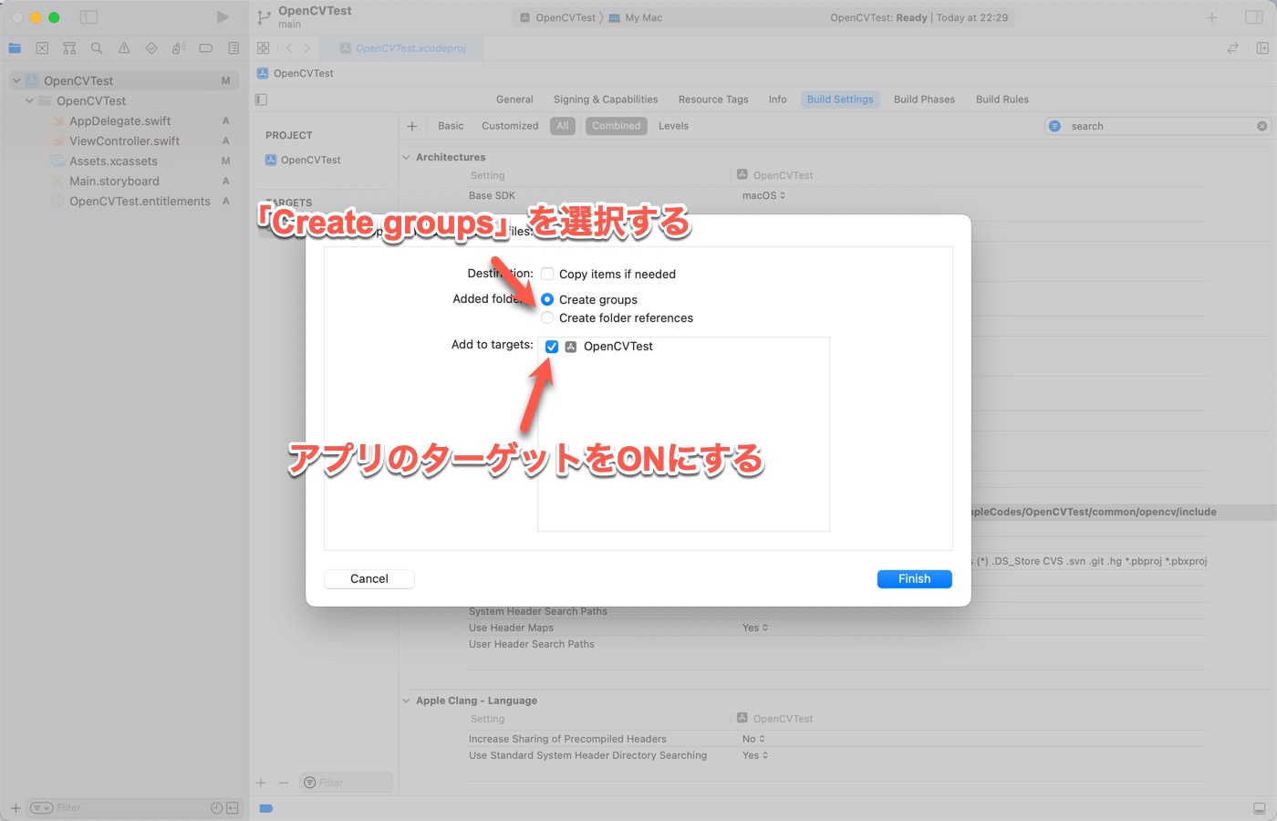Viewport: 1277px width, 821px height.
Task: Add a file with the navigator plus button
Action: (16, 808)
